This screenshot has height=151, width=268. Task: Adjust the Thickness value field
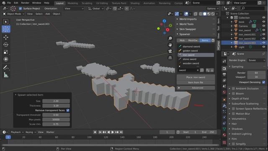pyautogui.click(x=56, y=106)
